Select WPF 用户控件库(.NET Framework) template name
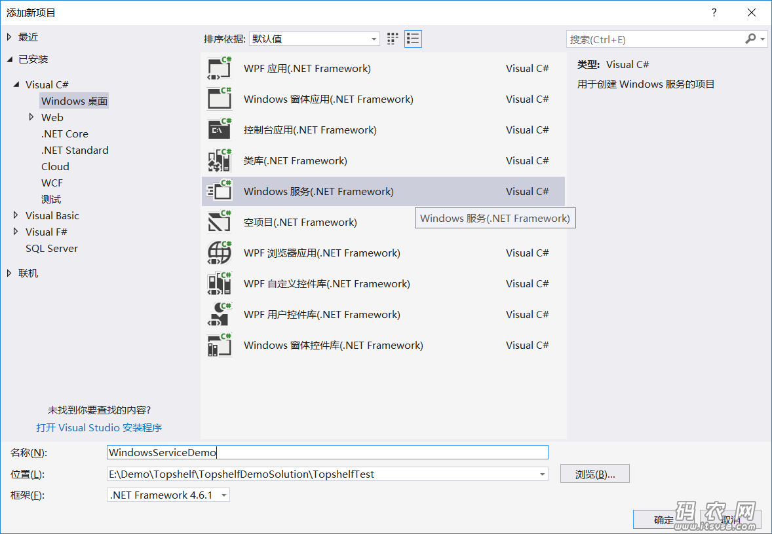This screenshot has height=534, width=772. (x=322, y=314)
